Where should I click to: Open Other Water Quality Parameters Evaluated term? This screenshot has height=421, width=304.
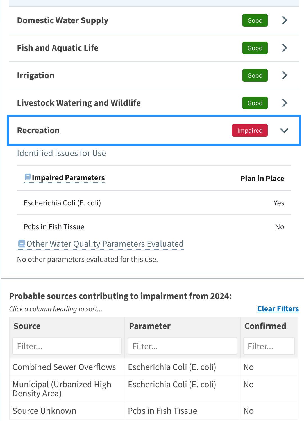point(105,244)
